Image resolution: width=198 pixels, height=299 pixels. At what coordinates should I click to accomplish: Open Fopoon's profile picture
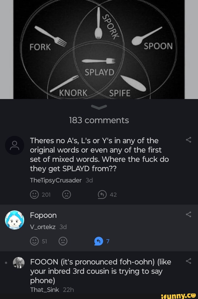(15, 220)
